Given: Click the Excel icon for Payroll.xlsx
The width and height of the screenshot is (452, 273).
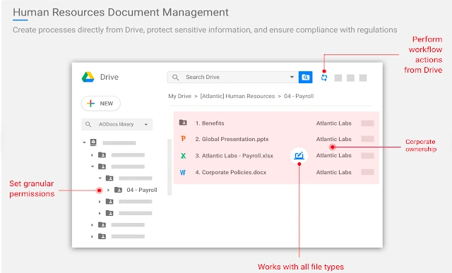Looking at the screenshot, I should click(x=183, y=156).
